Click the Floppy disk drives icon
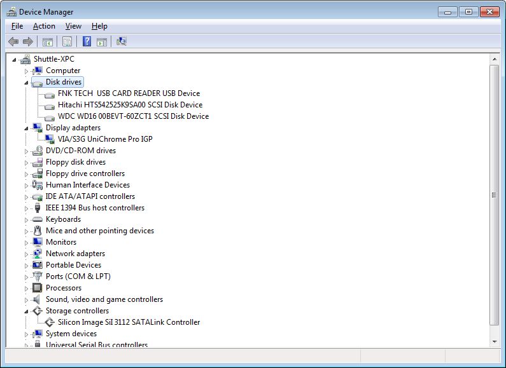Image resolution: width=506 pixels, height=368 pixels. coord(38,162)
